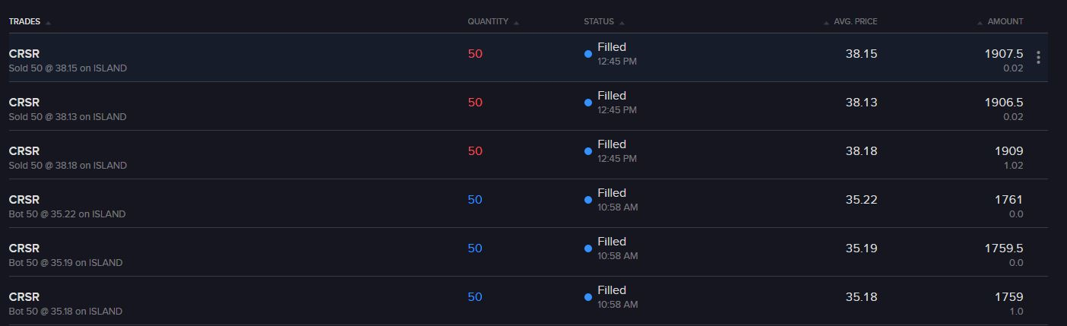1067x326 pixels.
Task: Open CRSR trade bought at 35.22
Action: (524, 204)
